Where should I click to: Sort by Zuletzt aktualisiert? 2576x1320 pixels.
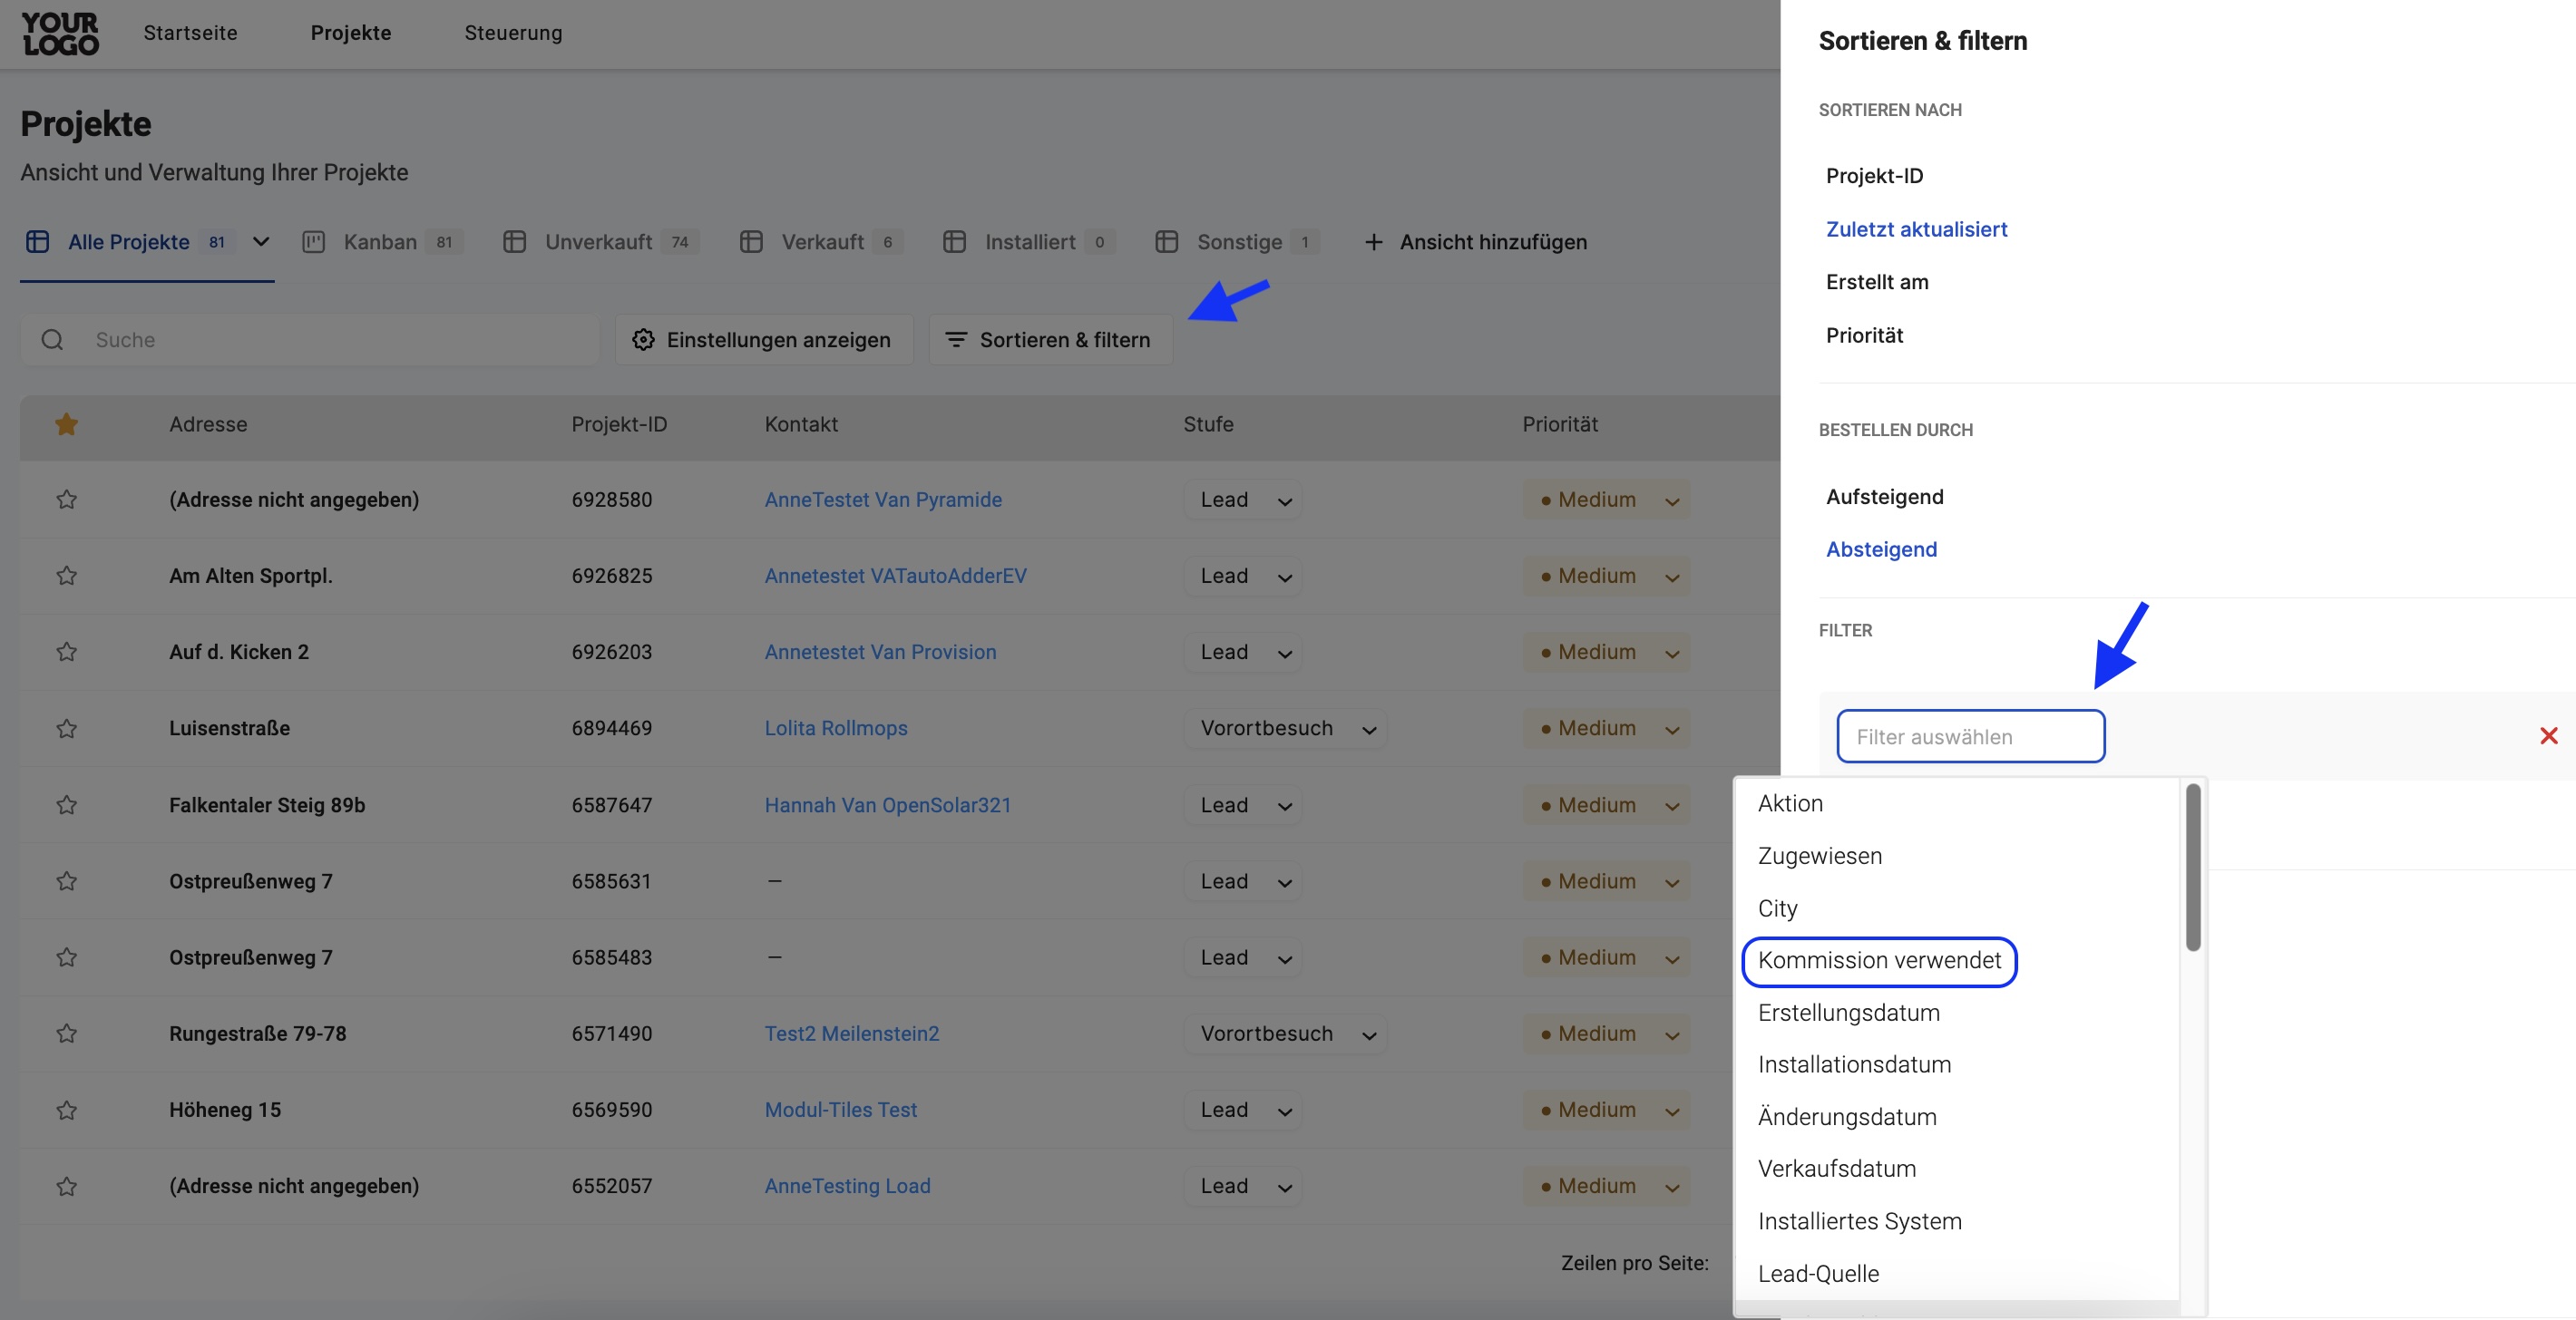coord(1916,228)
